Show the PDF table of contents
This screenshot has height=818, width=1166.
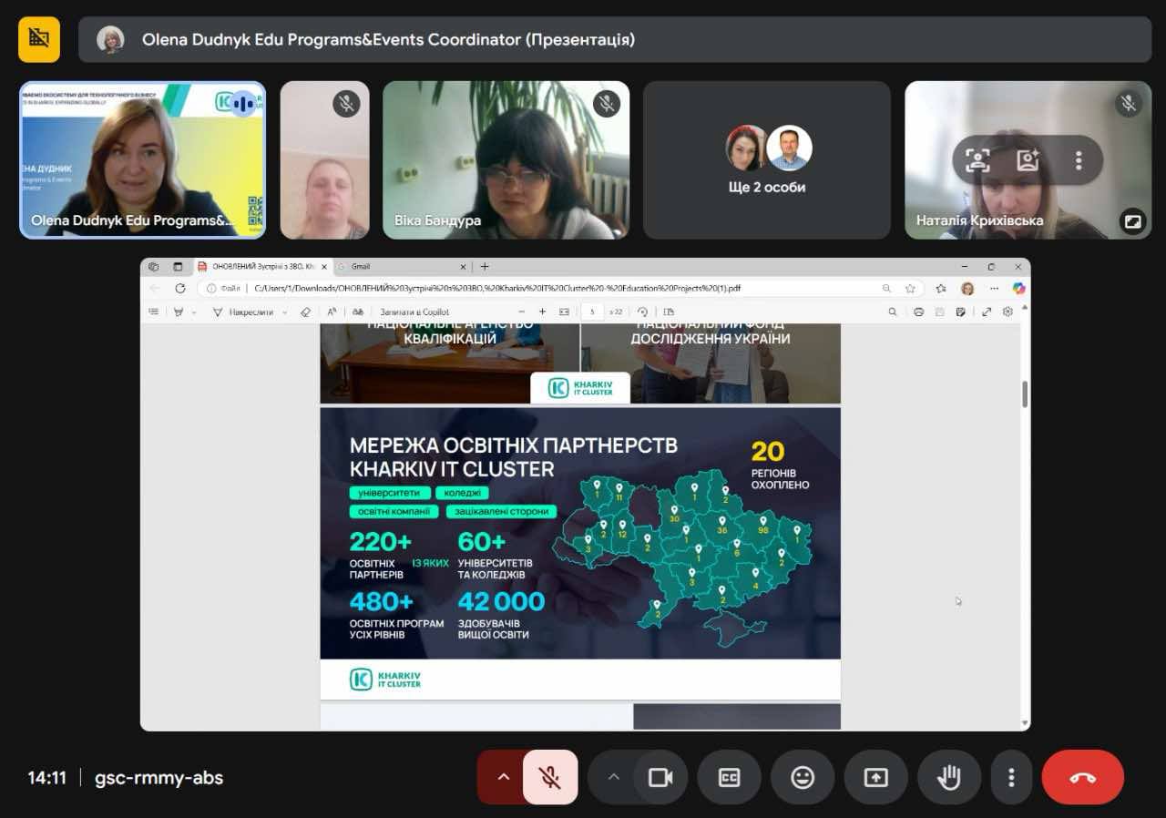(x=153, y=312)
